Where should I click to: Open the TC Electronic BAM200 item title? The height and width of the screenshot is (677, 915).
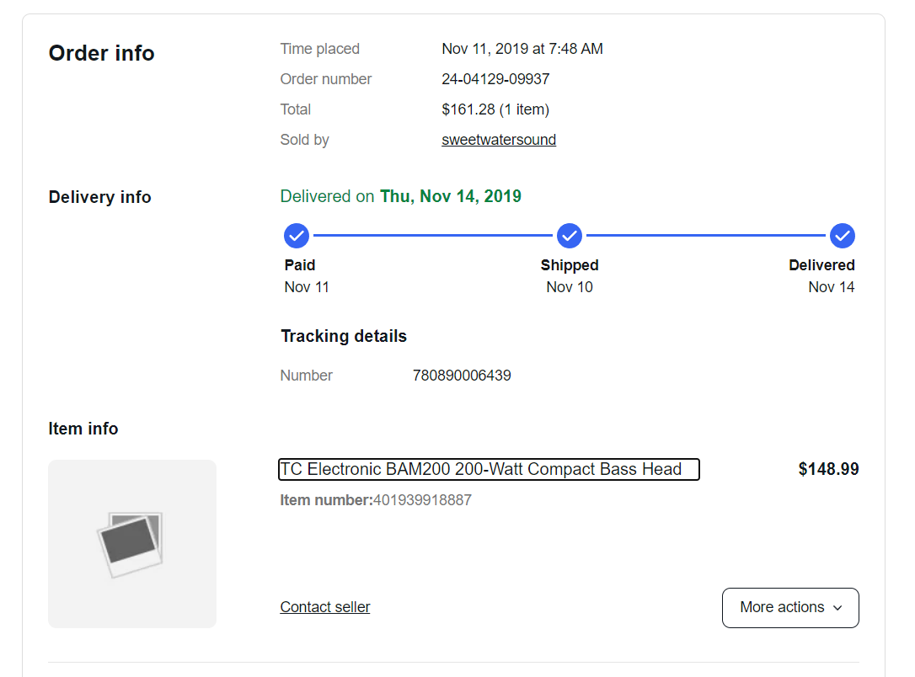click(489, 469)
